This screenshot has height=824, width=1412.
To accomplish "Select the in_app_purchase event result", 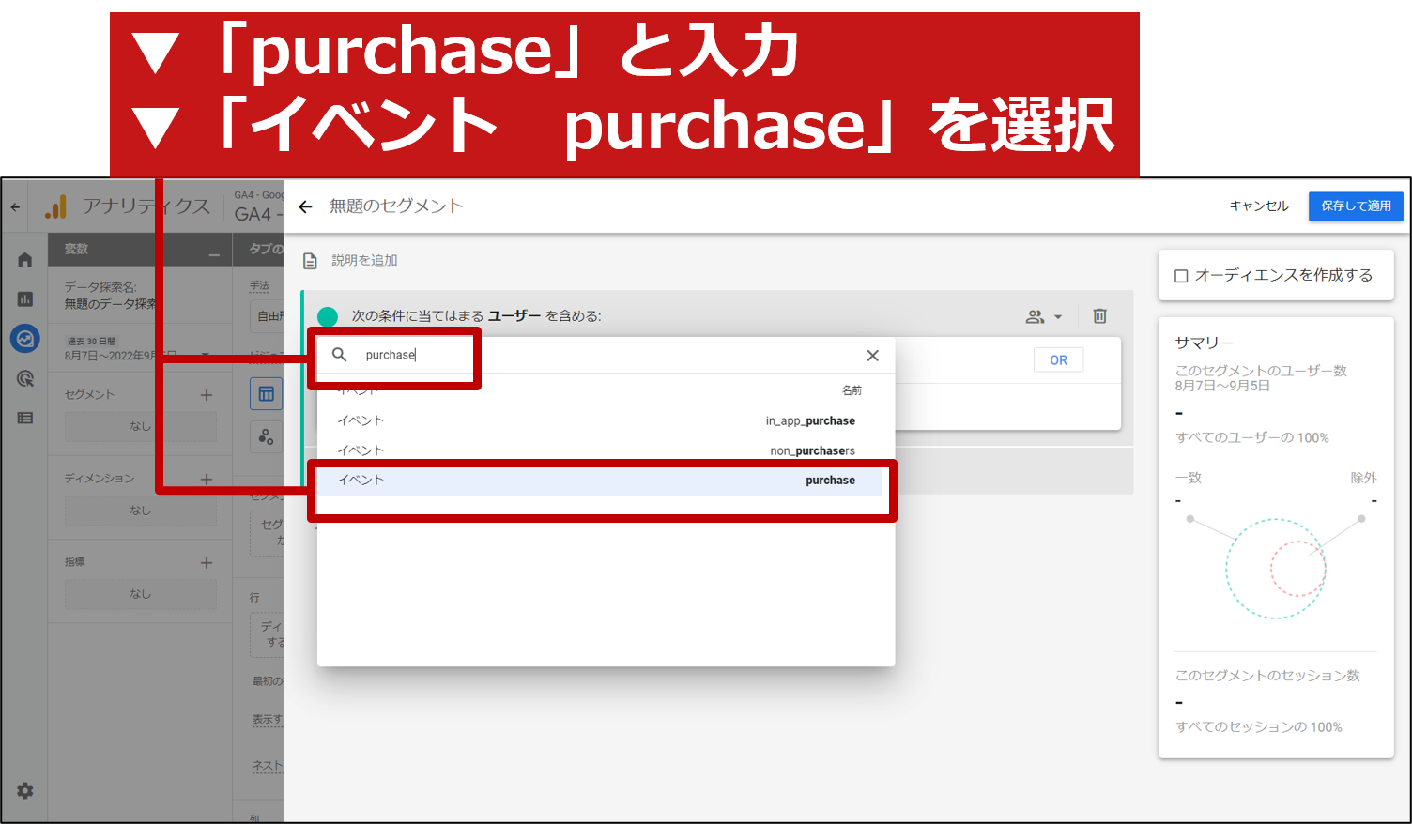I will (x=599, y=420).
